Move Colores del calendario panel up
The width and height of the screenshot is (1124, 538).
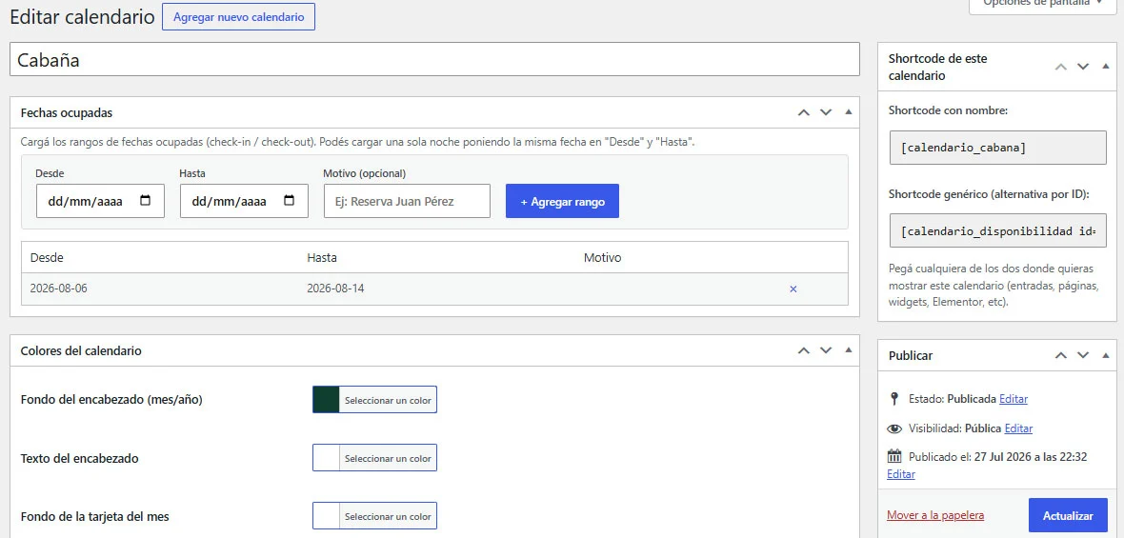[x=804, y=350]
